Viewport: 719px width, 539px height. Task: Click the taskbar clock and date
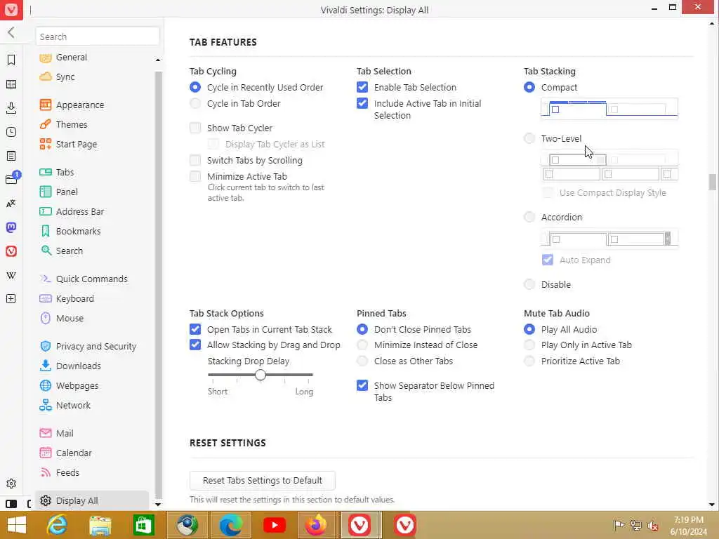point(688,526)
